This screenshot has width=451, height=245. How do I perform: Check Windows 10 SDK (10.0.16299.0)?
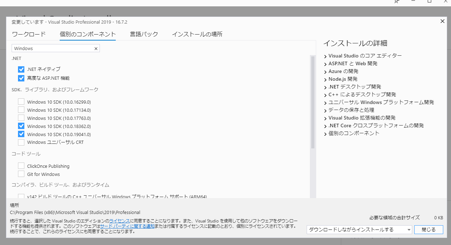21,102
